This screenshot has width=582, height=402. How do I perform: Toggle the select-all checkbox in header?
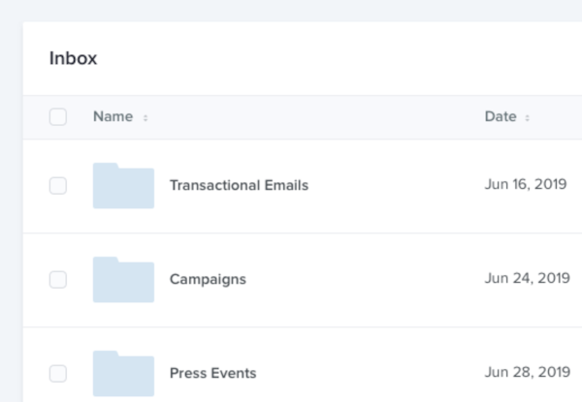[x=58, y=117]
